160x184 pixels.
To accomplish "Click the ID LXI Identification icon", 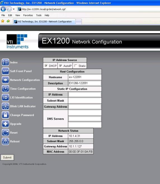I will pyautogui.click(x=5, y=97).
